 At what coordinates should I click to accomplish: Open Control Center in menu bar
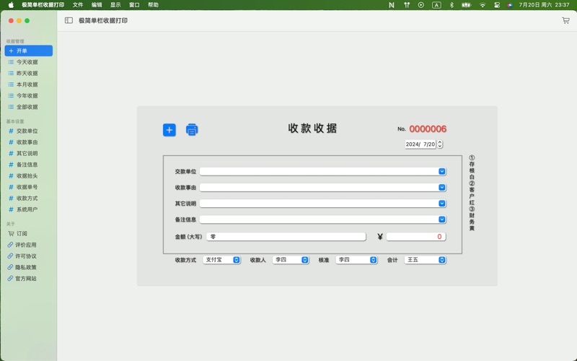497,5
